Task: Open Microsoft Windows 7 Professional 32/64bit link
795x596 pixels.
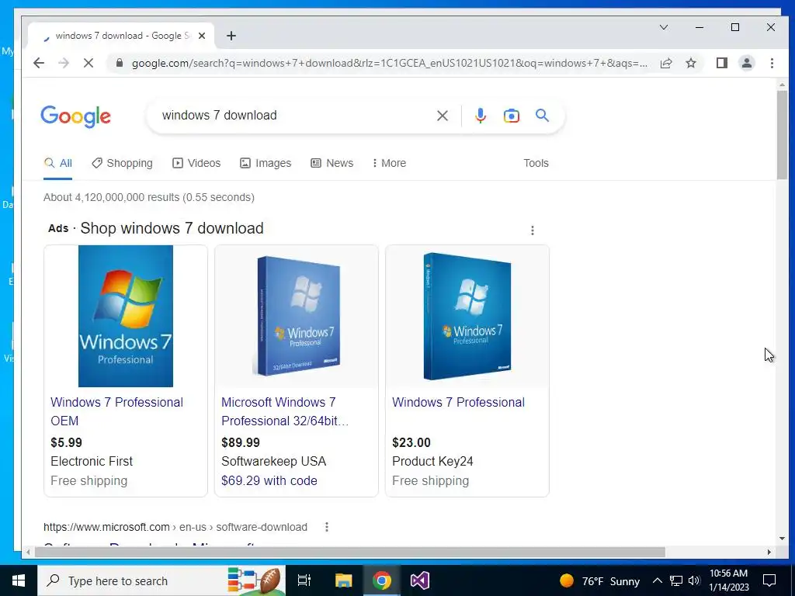Action: [285, 411]
